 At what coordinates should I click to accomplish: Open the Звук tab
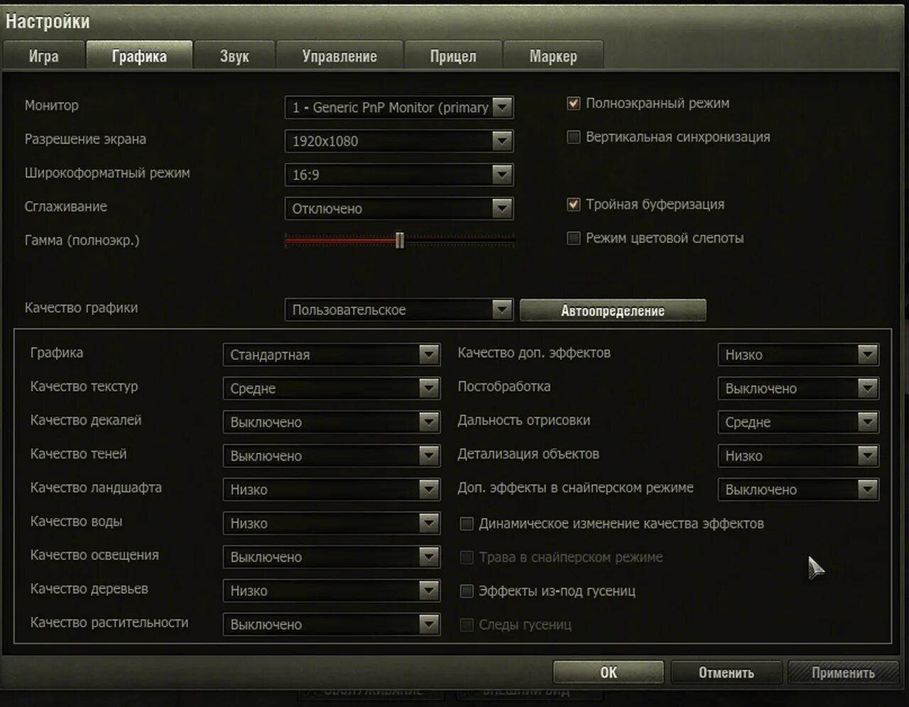tap(234, 56)
